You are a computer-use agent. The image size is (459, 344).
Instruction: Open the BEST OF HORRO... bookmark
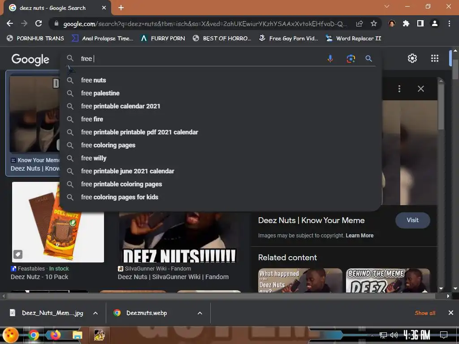click(x=222, y=39)
